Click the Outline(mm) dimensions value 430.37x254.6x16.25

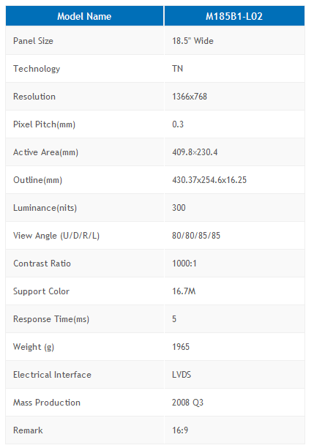click(209, 180)
